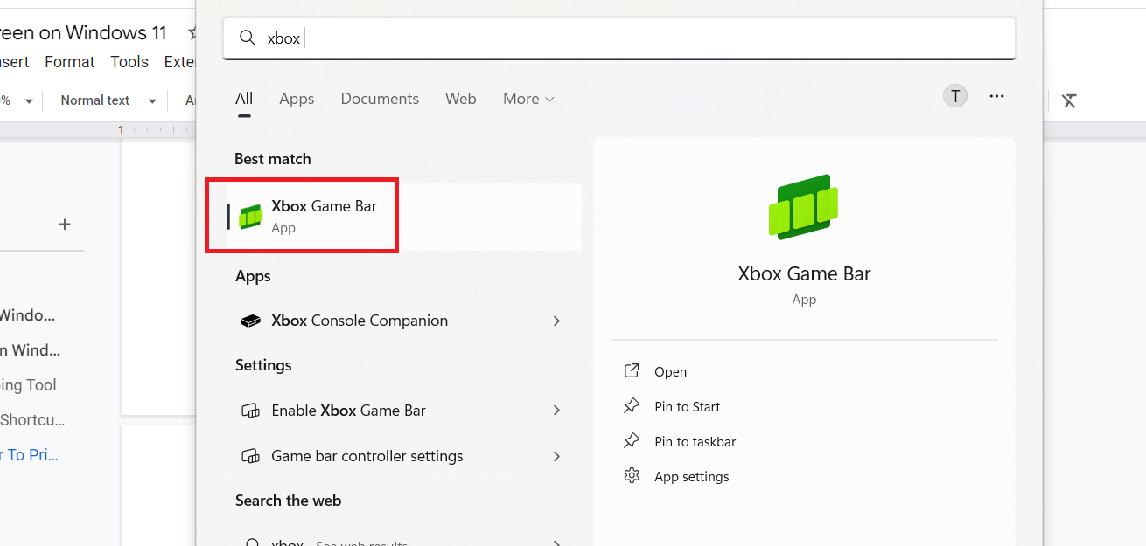1146x546 pixels.
Task: Click the 'Settings' section heading
Action: [263, 365]
